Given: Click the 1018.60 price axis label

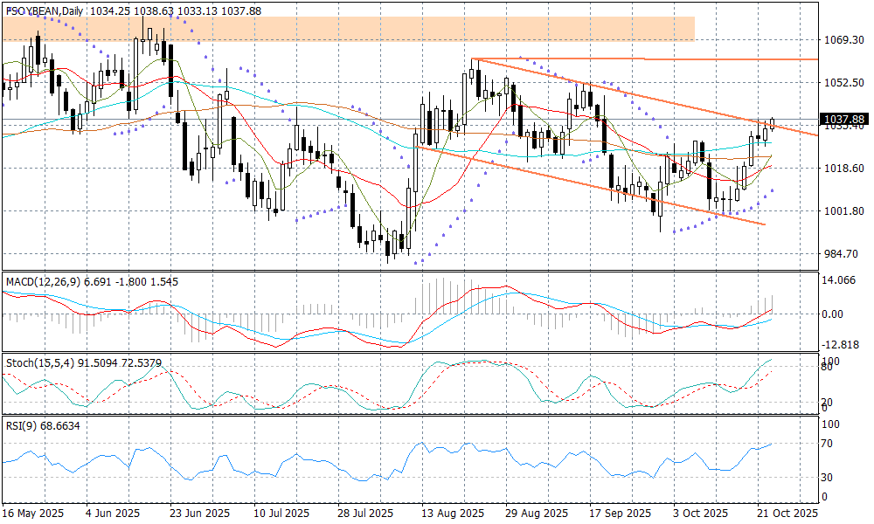Looking at the screenshot, I should 844,169.
